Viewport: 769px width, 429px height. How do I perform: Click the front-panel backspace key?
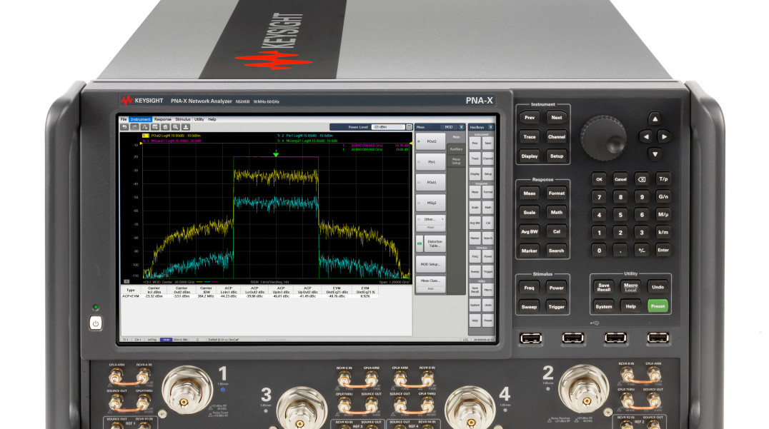click(642, 179)
